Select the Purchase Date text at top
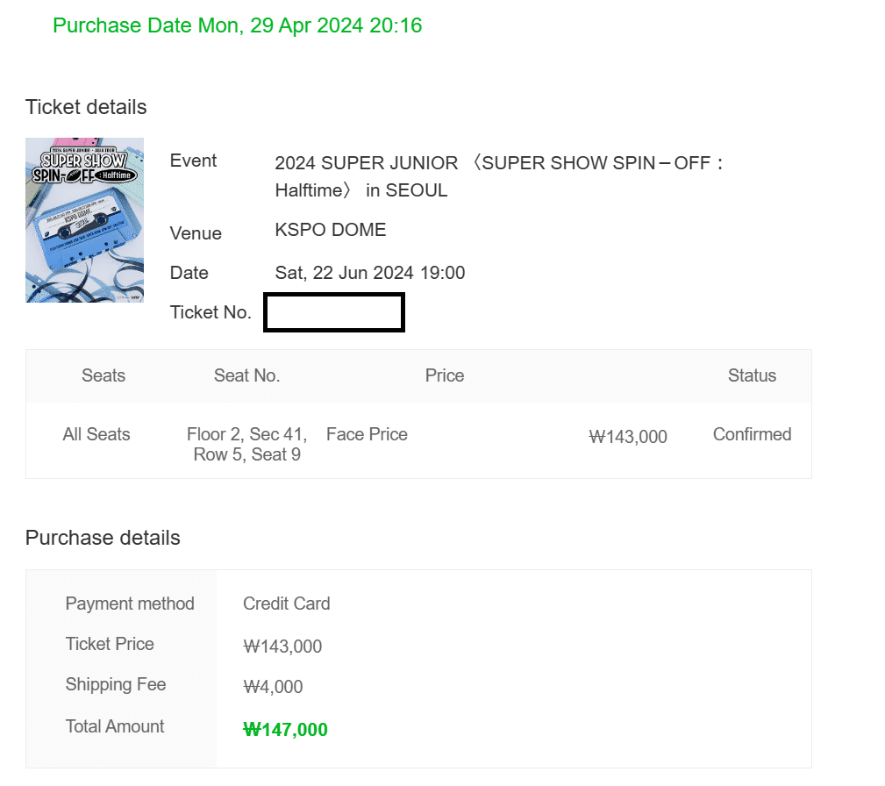 coord(237,25)
